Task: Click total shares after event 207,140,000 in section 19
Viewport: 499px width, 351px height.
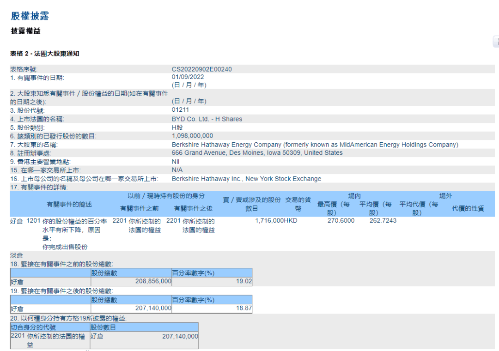Action: click(153, 309)
